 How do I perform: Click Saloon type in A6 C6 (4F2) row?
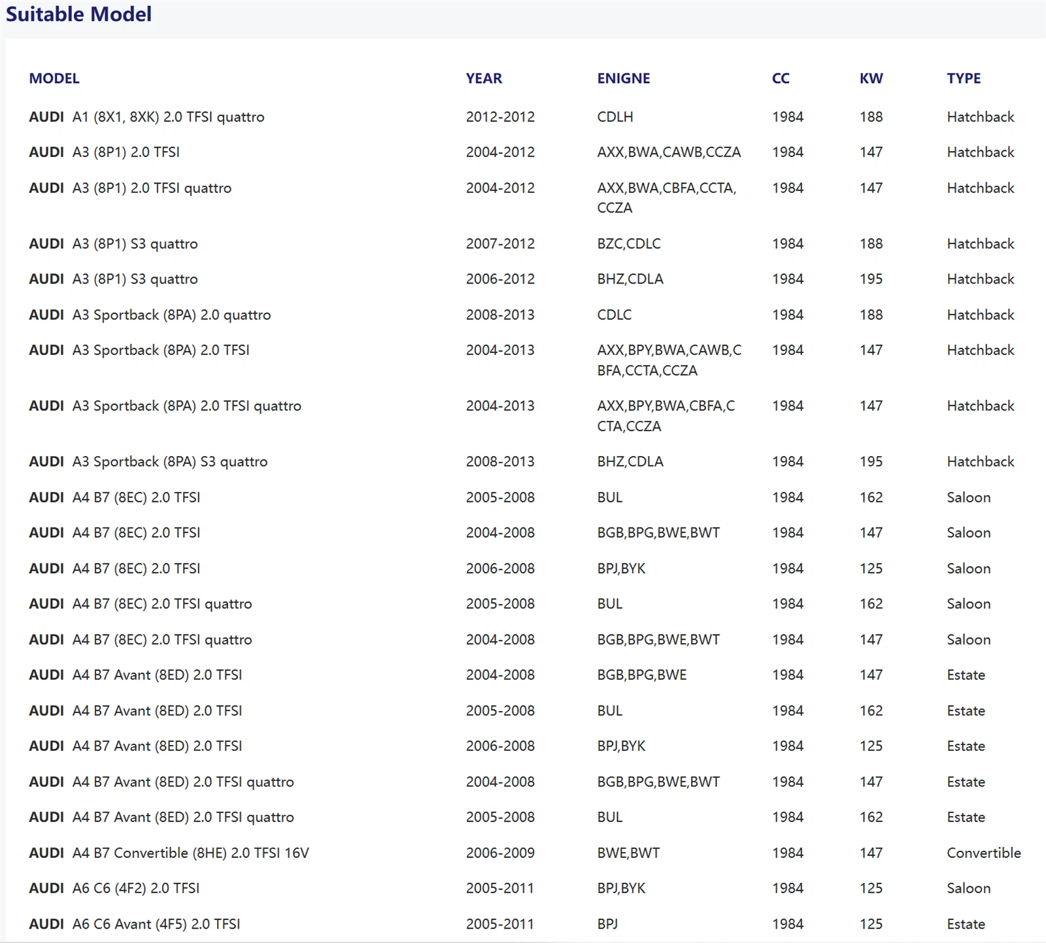[969, 888]
